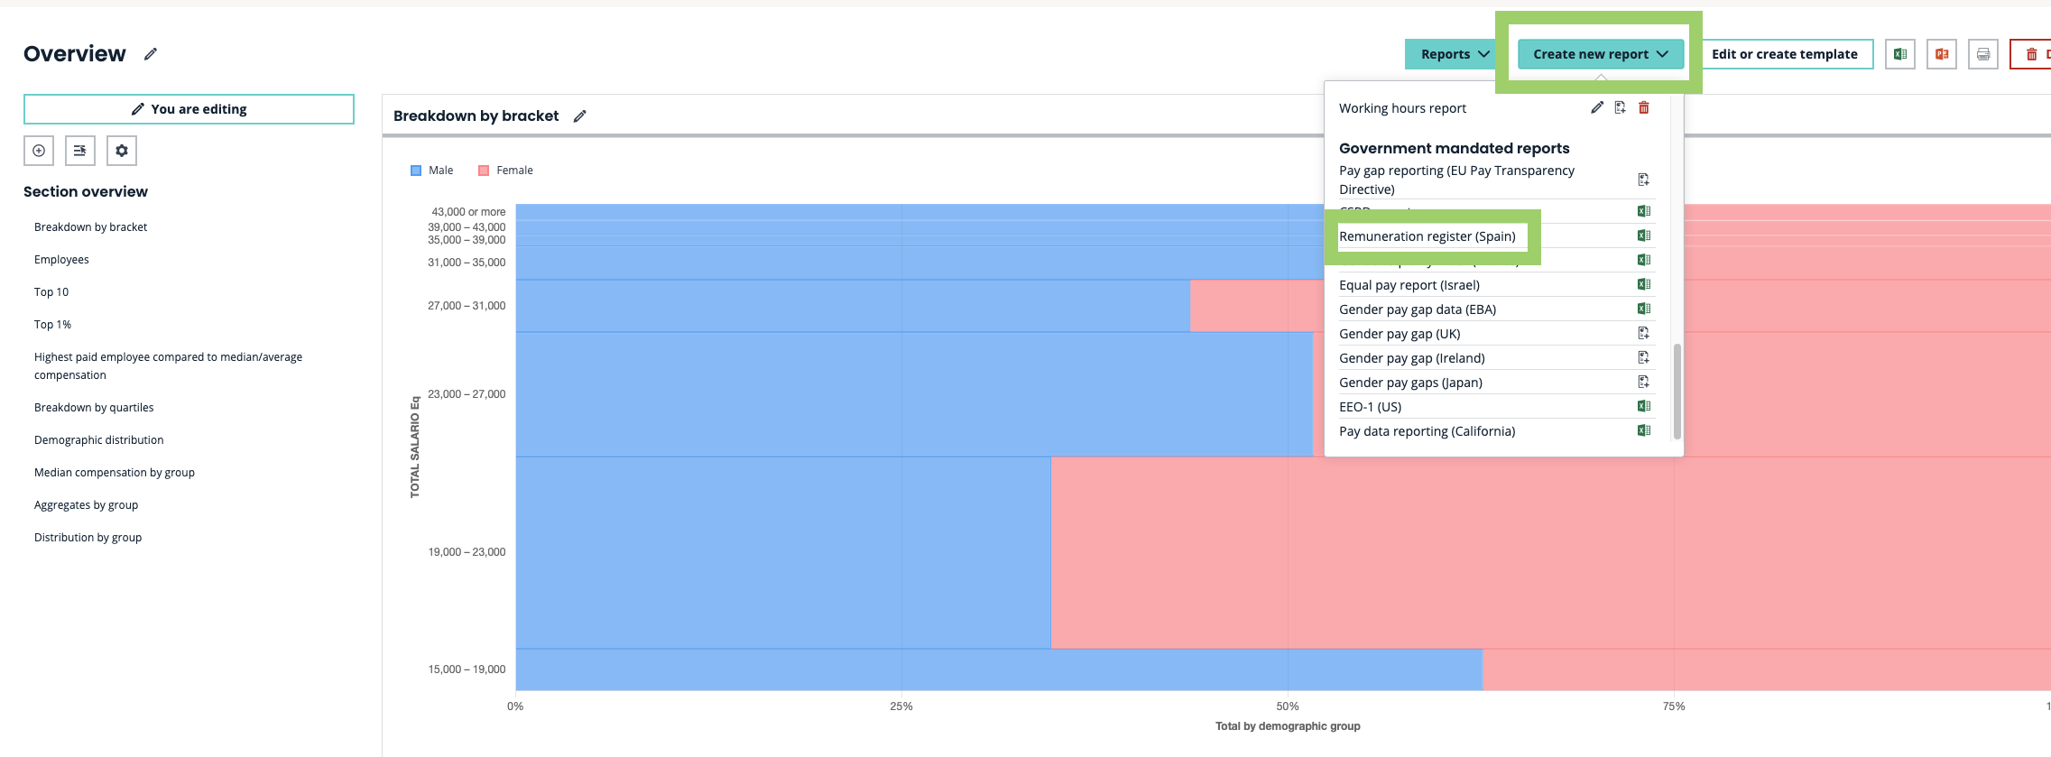Click Excel icon for EEO-1 (US) report
Viewport: 2051px width, 757px height.
pos(1643,407)
